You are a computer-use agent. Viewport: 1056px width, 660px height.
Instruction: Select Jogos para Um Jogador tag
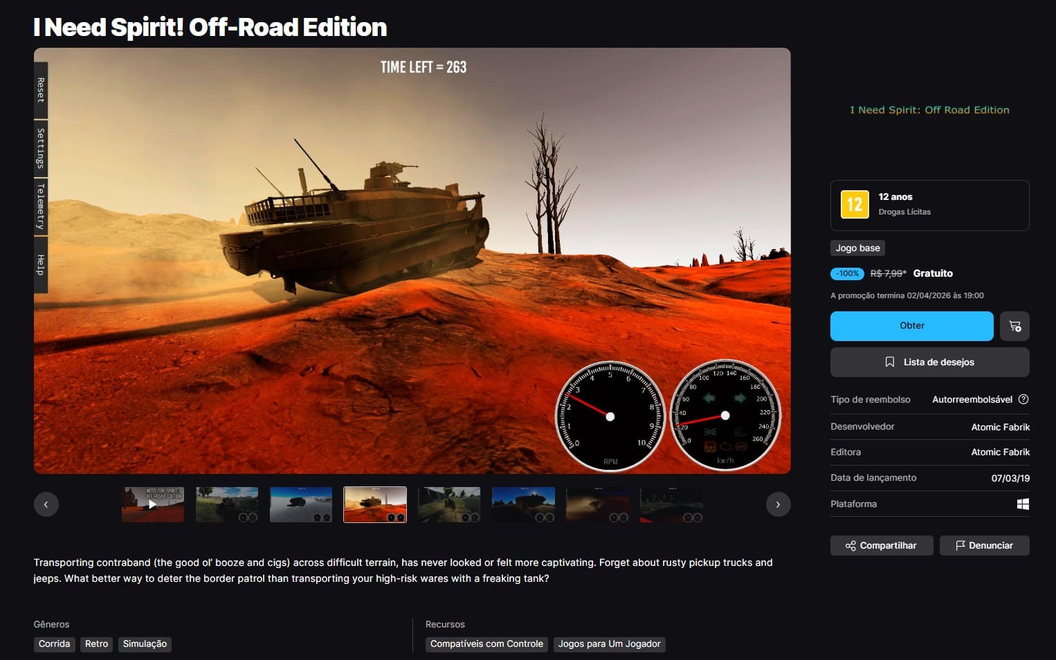click(609, 644)
